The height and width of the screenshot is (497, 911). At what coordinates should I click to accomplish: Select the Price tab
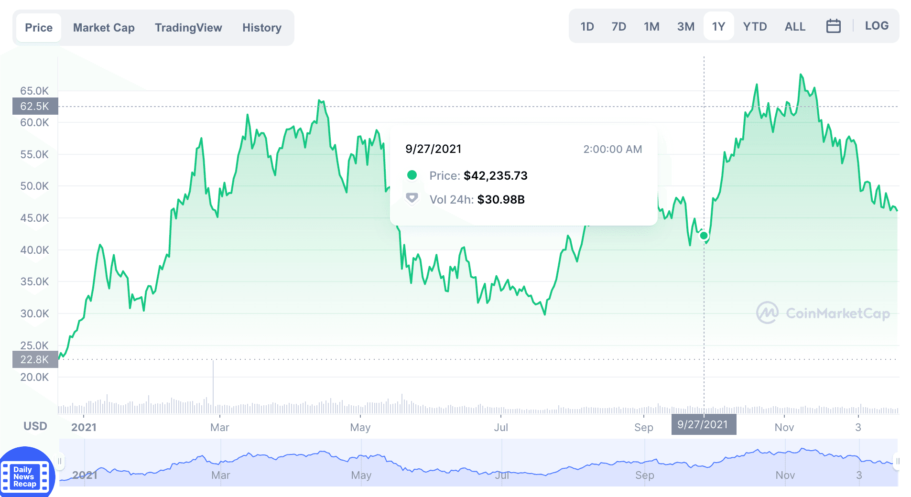click(39, 28)
